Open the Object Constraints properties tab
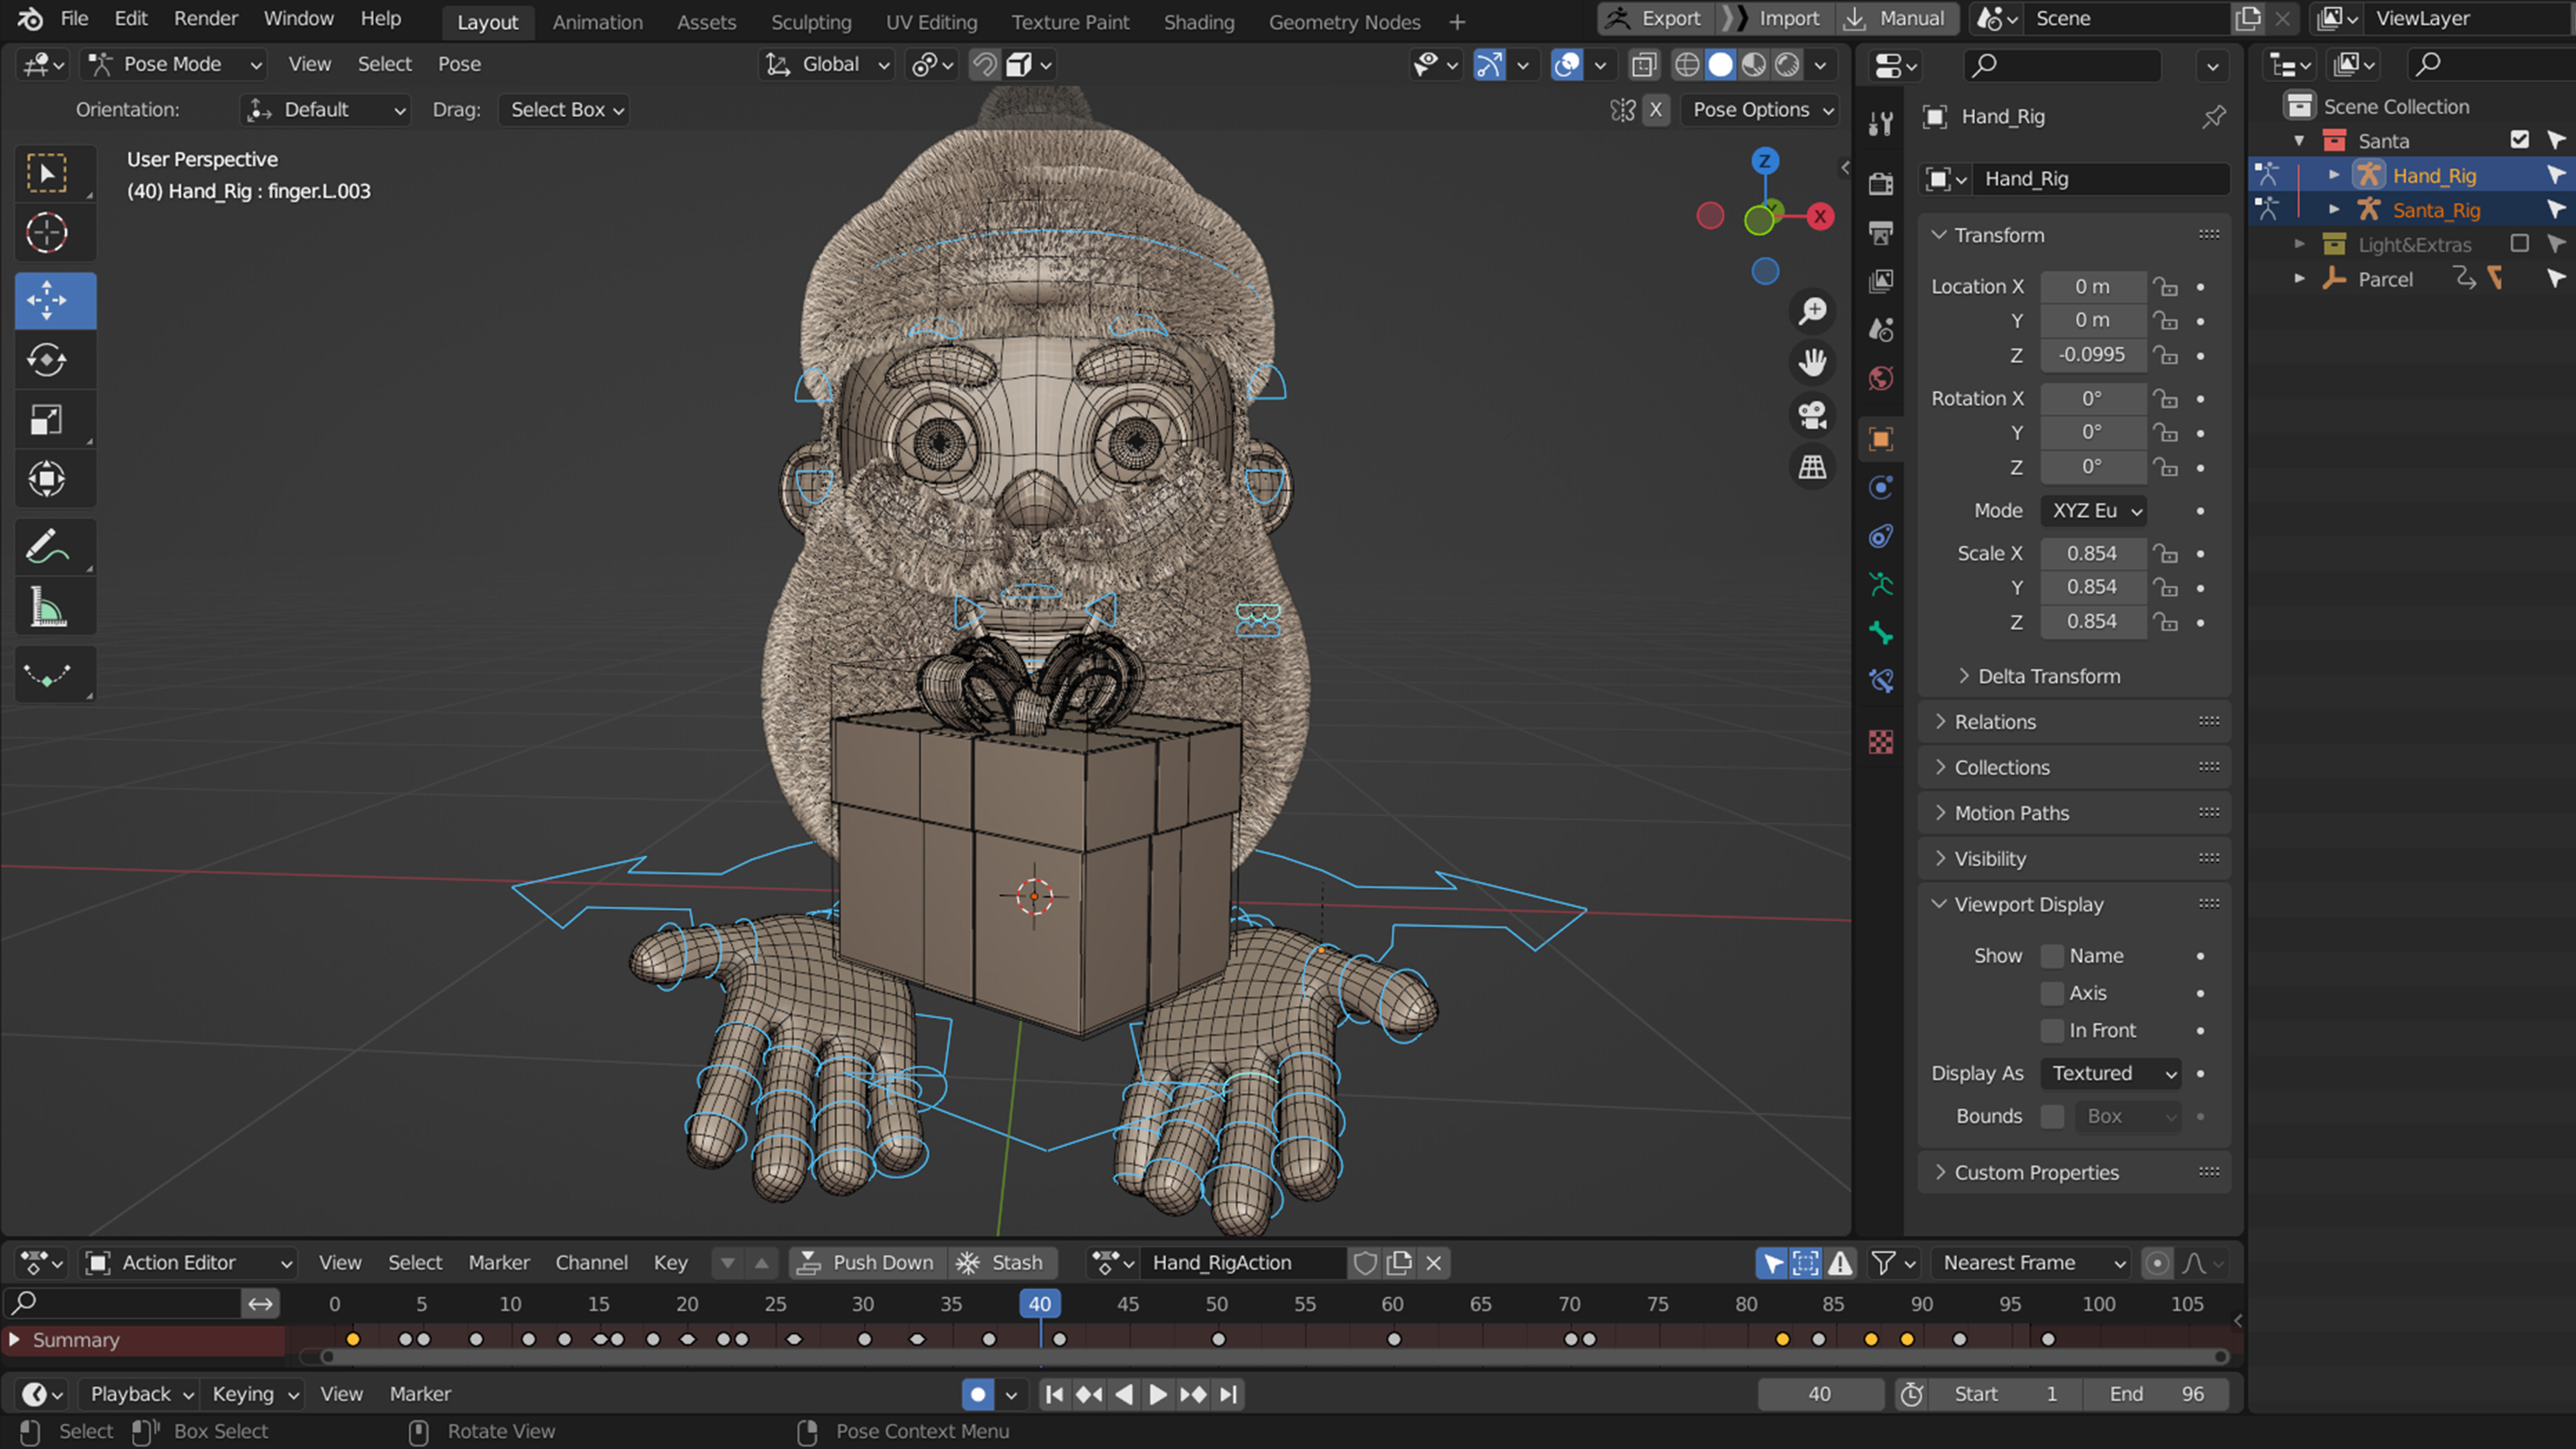 [1881, 536]
